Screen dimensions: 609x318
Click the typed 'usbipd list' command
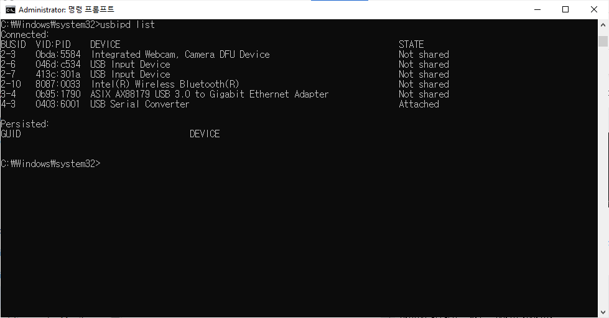pyautogui.click(x=128, y=25)
